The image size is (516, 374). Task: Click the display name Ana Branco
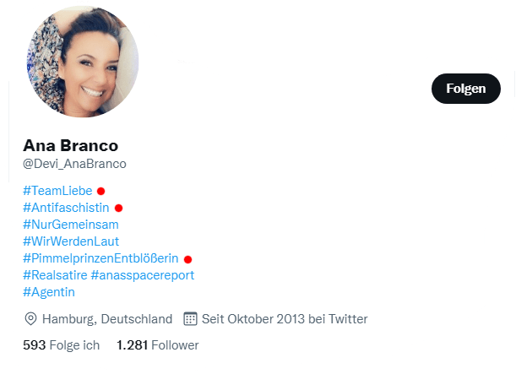point(70,145)
